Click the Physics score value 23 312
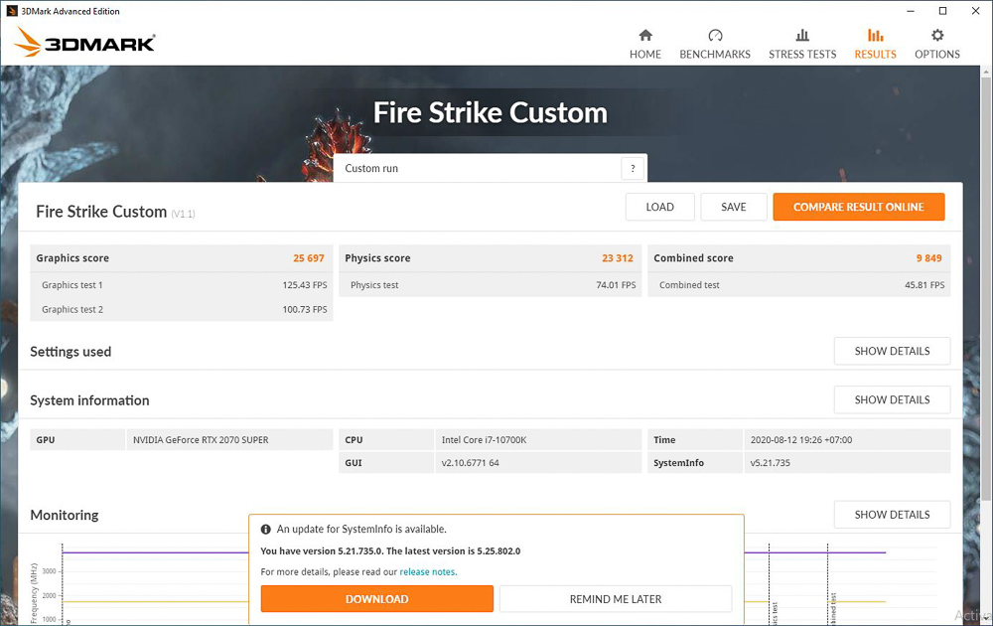 (618, 258)
